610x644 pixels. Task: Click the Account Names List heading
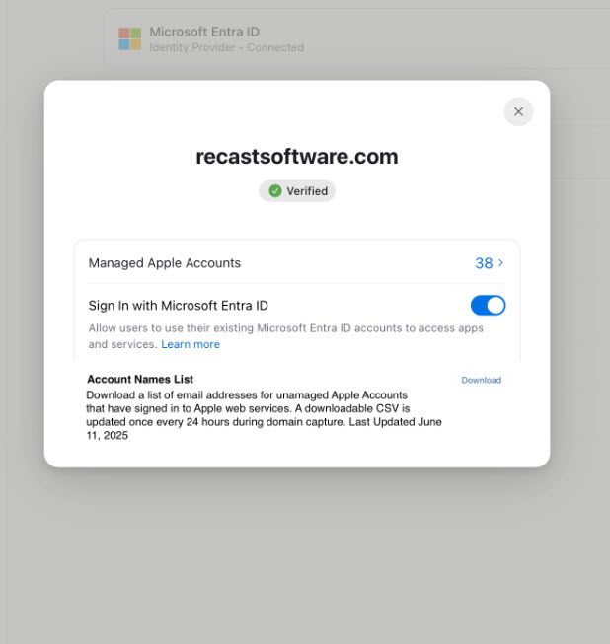pyautogui.click(x=140, y=379)
